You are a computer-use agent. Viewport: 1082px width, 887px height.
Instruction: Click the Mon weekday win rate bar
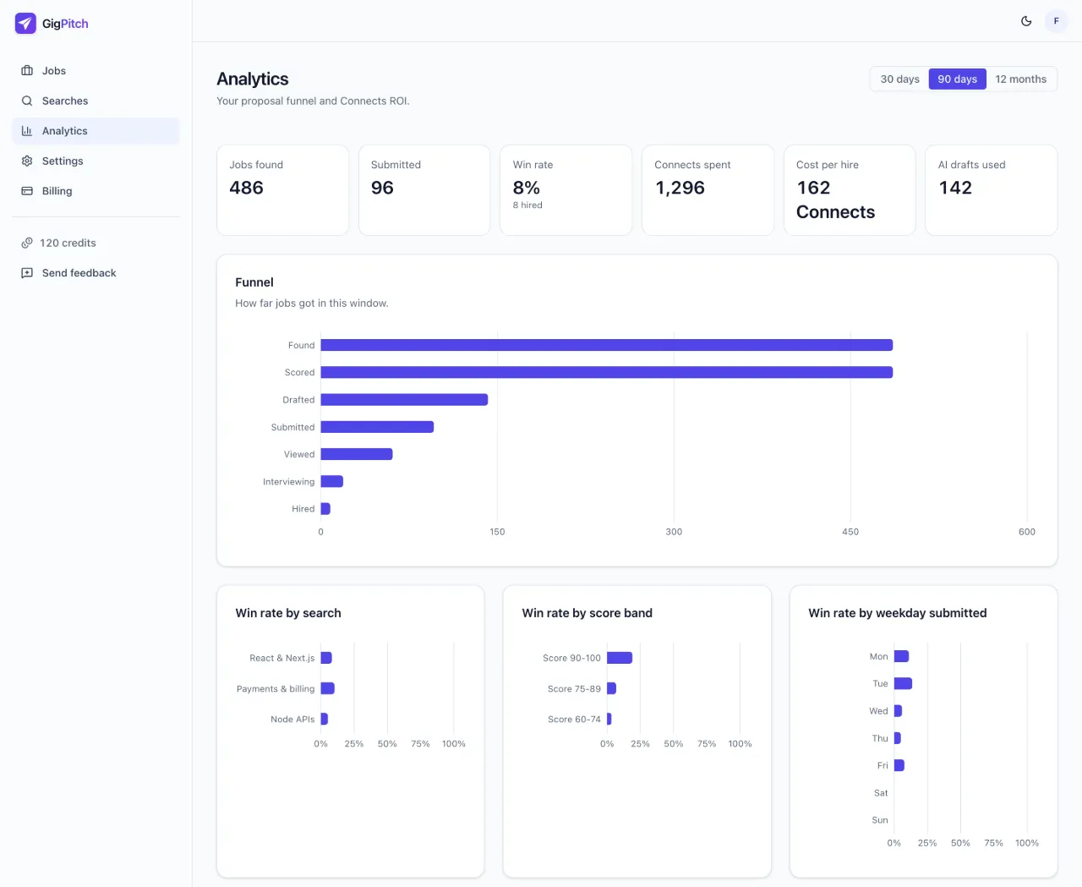[901, 656]
